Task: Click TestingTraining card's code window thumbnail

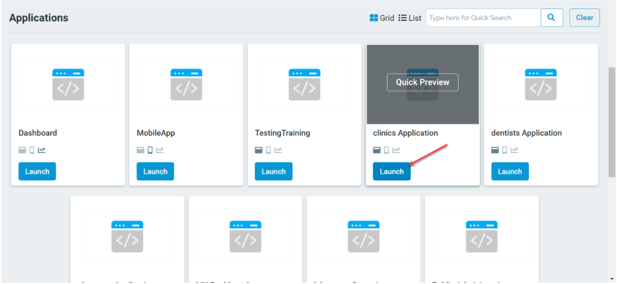Action: pos(305,85)
